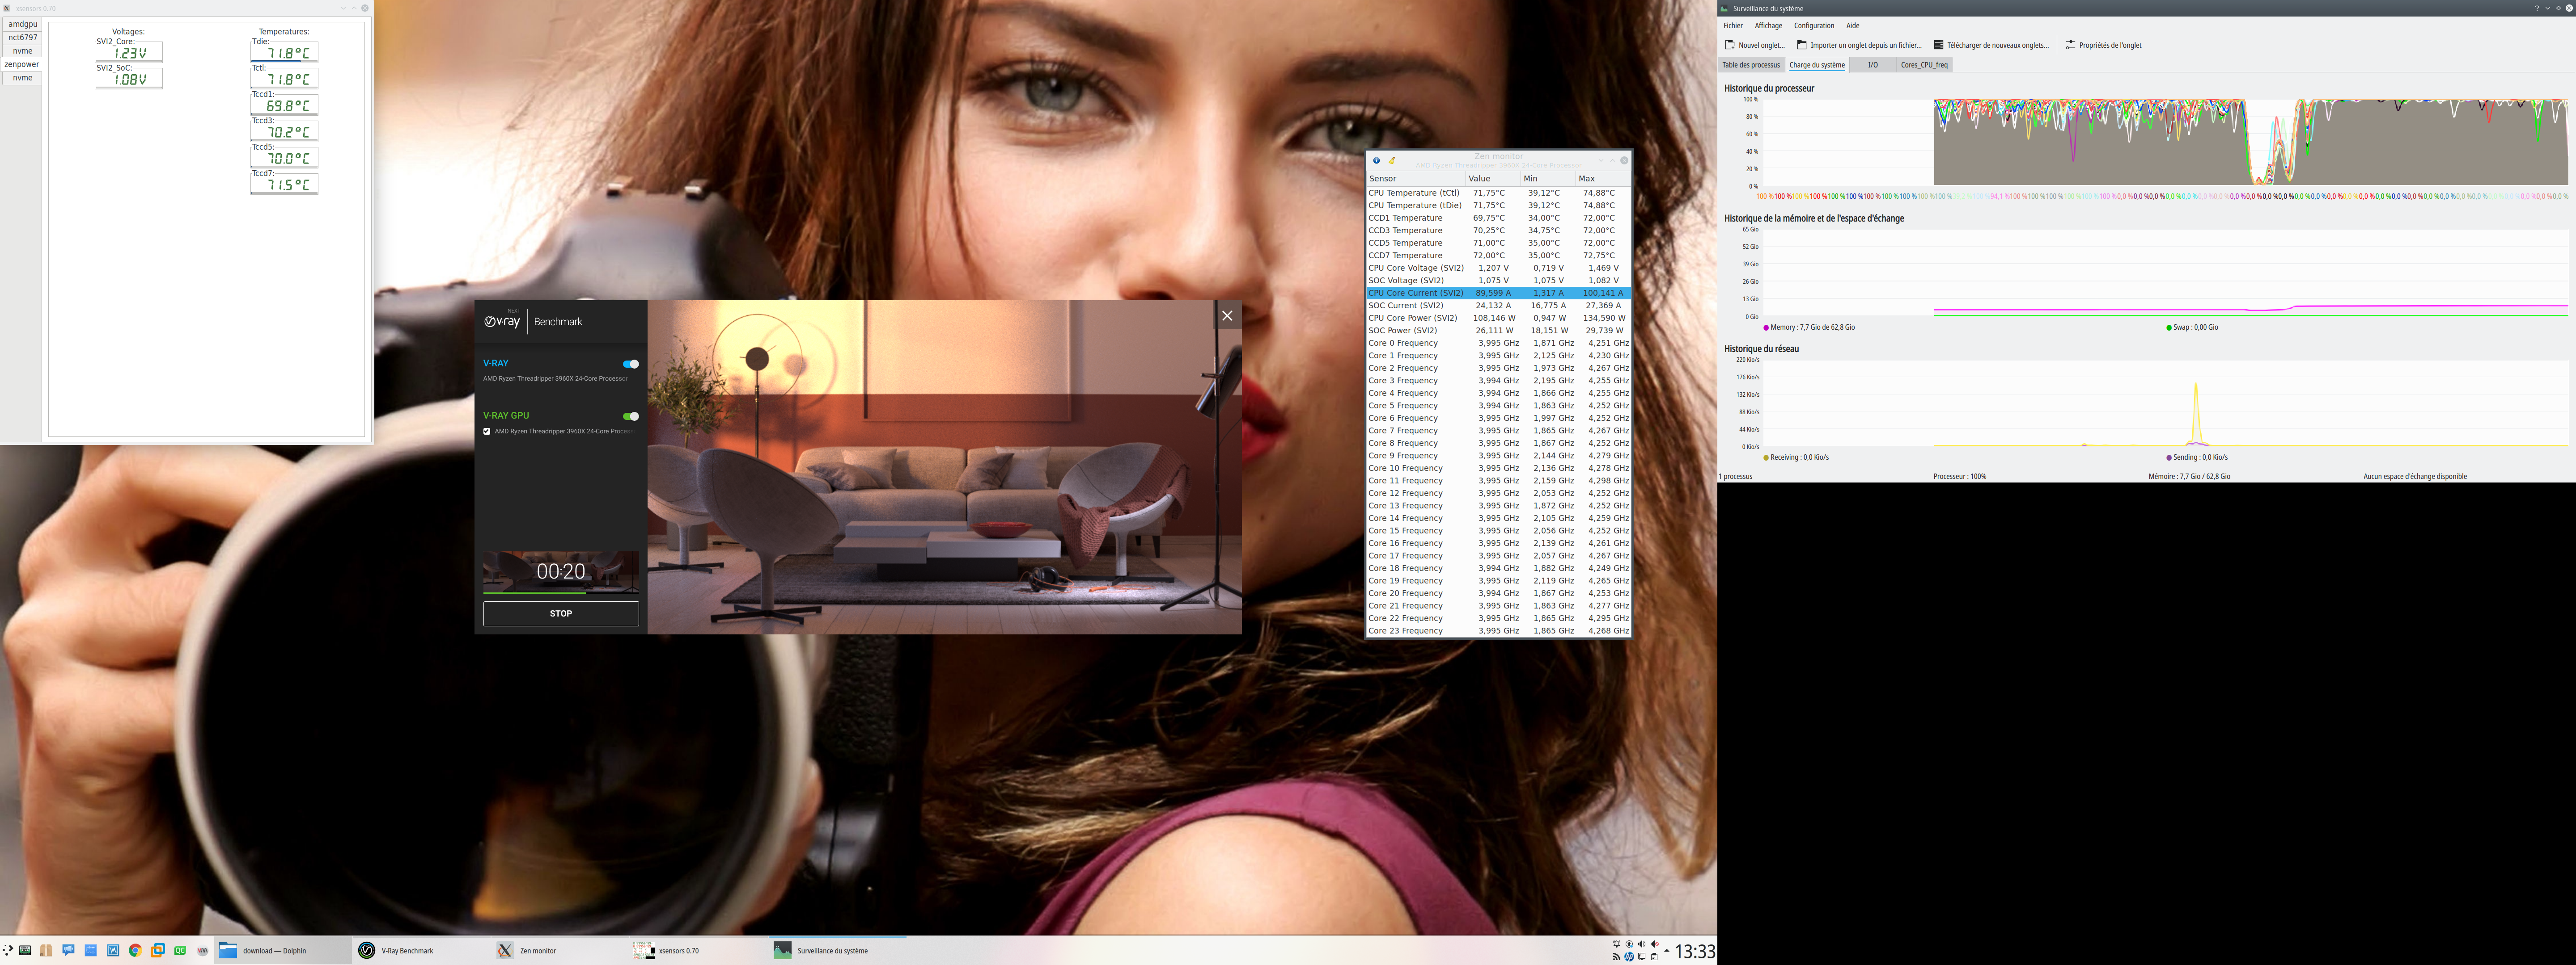Image resolution: width=2576 pixels, height=965 pixels.
Task: Click the Nouvel onglet toolbar icon
Action: (x=1730, y=45)
